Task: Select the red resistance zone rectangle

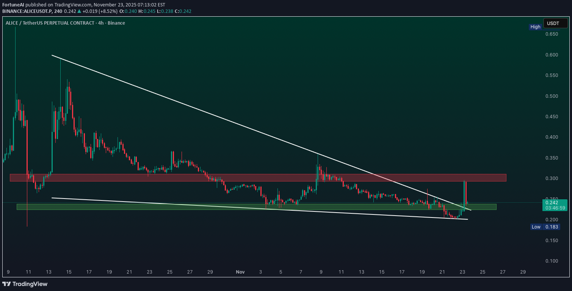Action: pos(258,178)
